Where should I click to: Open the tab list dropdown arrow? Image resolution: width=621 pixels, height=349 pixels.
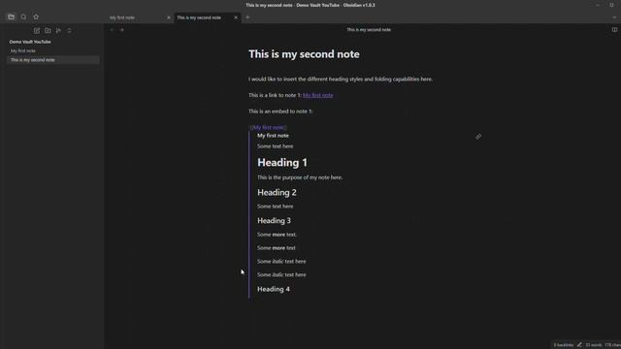click(x=614, y=17)
